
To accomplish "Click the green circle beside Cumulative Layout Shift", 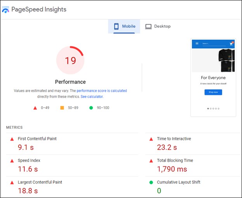I will (x=151, y=182).
